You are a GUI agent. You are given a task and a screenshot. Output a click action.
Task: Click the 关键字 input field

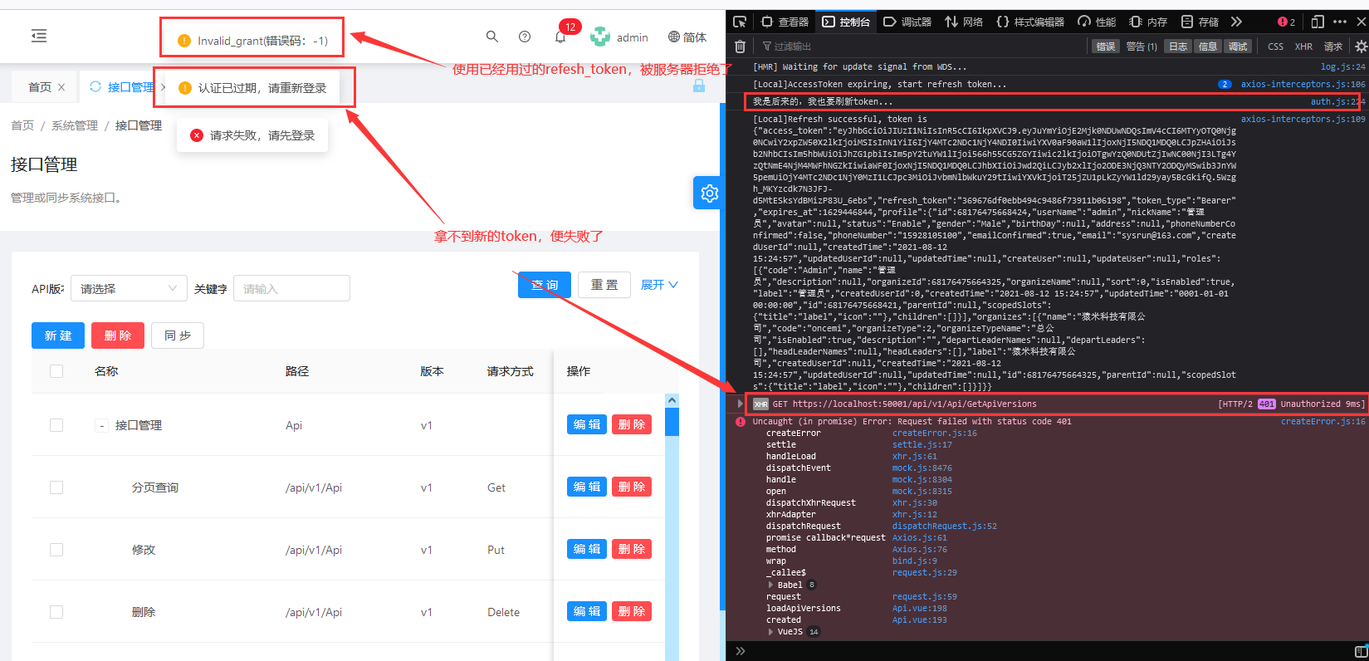point(291,288)
